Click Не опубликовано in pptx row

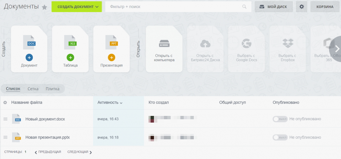(x=305, y=137)
